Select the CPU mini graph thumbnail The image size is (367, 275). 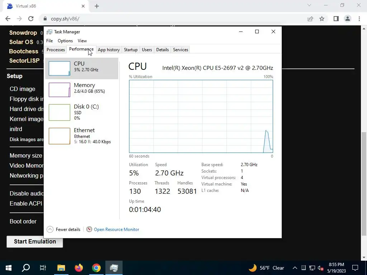coord(59,68)
